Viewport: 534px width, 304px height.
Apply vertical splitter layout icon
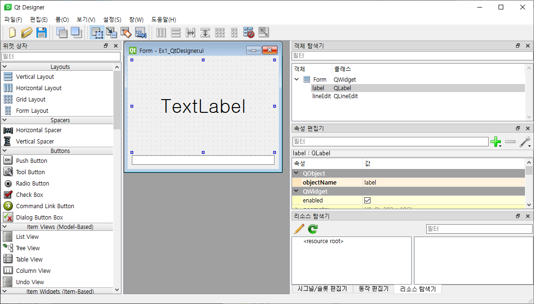pos(205,33)
